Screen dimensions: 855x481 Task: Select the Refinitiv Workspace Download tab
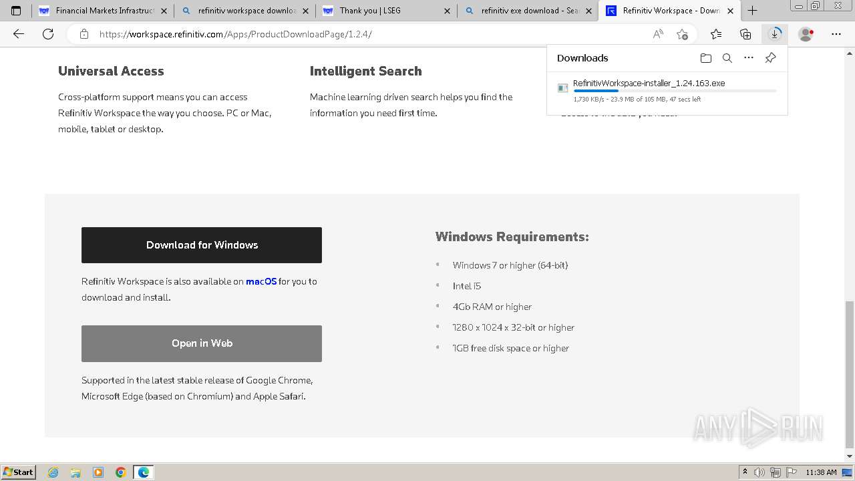[x=670, y=11]
